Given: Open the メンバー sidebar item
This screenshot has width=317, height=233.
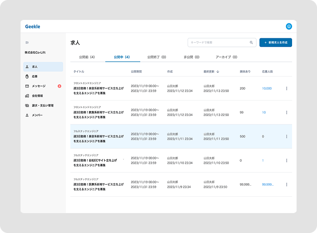Looking at the screenshot, I should point(43,115).
